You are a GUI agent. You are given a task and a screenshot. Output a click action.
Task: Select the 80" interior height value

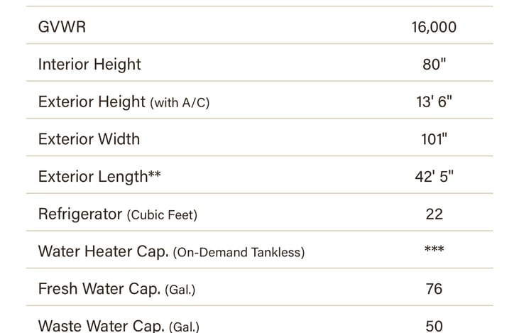(x=434, y=65)
